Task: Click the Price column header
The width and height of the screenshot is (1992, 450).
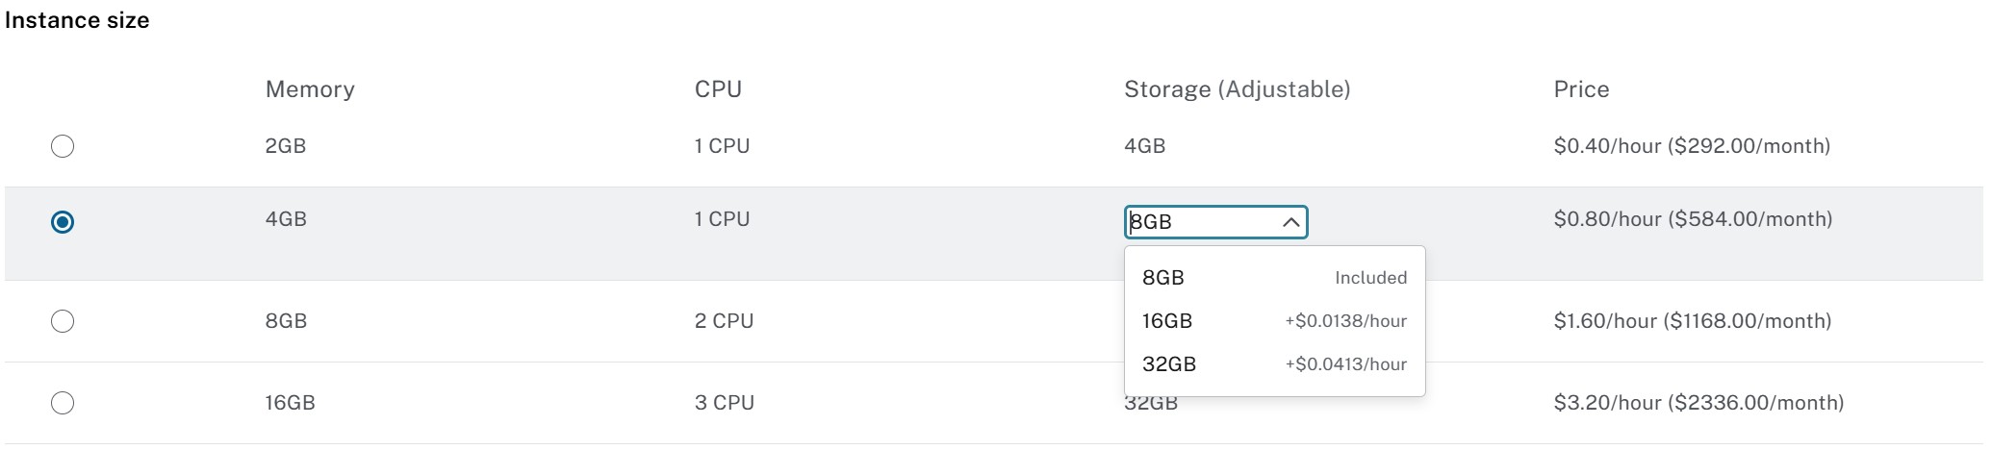Action: point(1580,89)
